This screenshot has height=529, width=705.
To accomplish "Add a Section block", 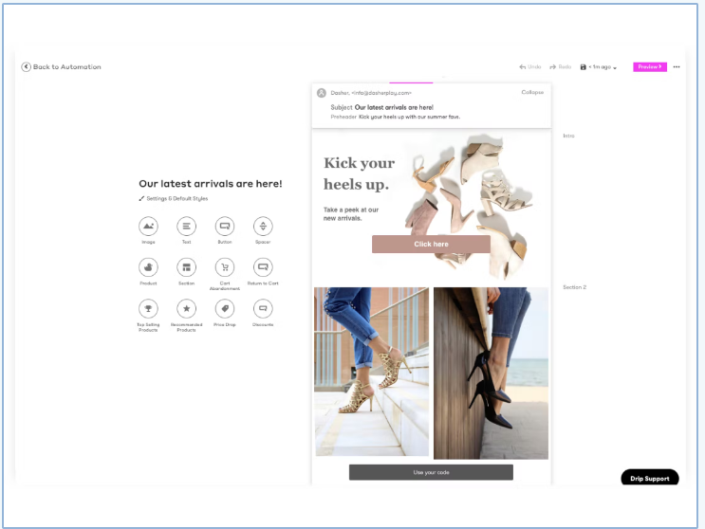I will 186,267.
